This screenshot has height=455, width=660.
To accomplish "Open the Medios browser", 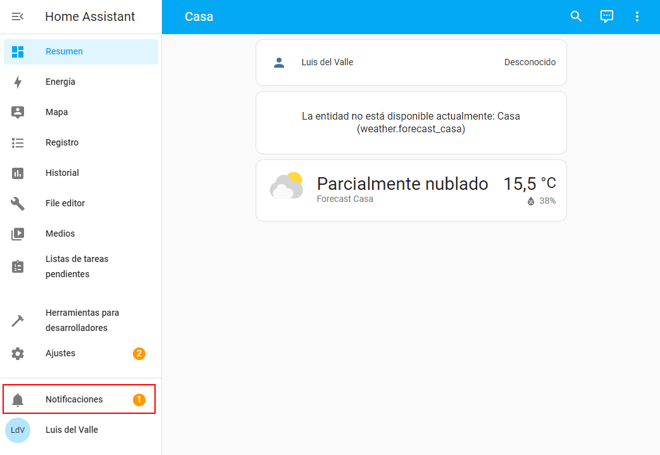I will tap(81, 234).
